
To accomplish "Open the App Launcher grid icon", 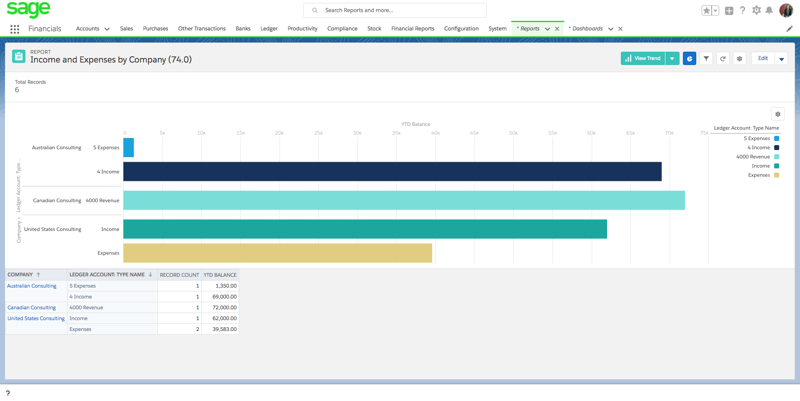I will [15, 29].
